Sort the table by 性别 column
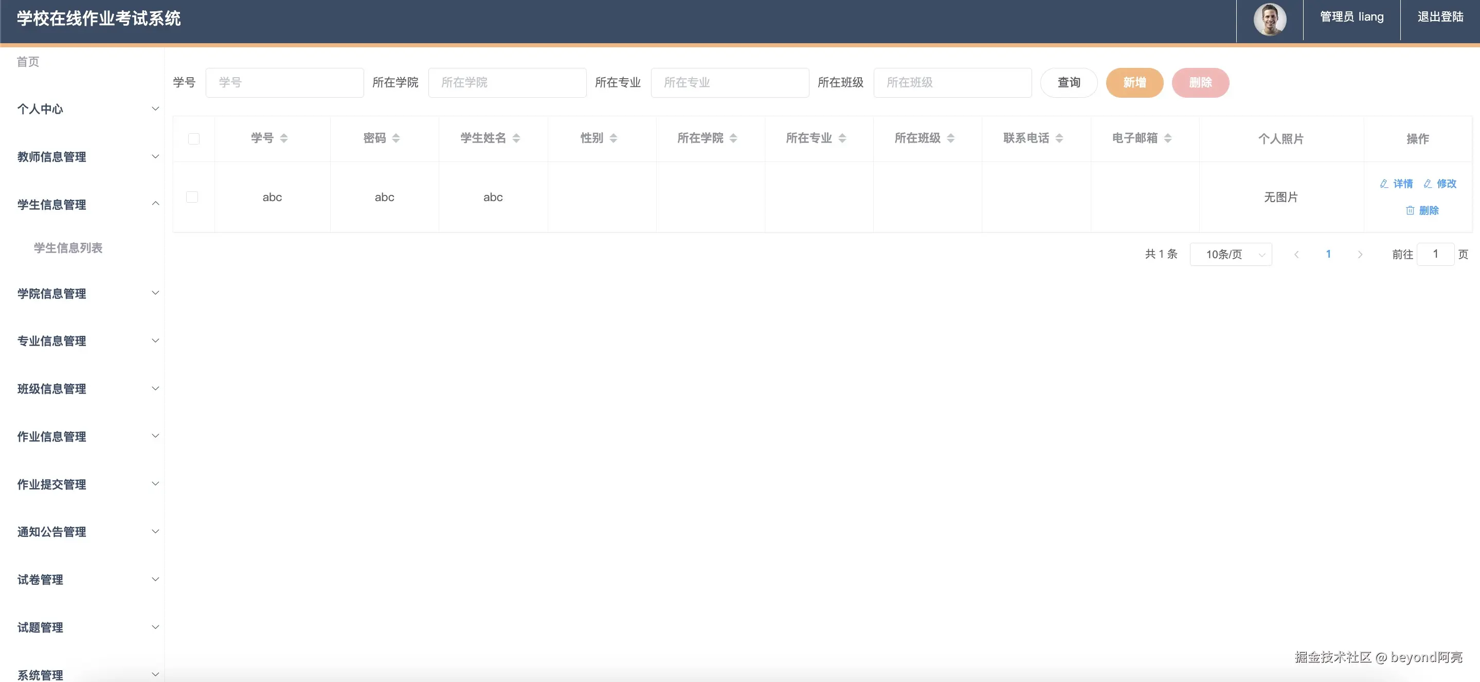The height and width of the screenshot is (682, 1480). pos(612,138)
